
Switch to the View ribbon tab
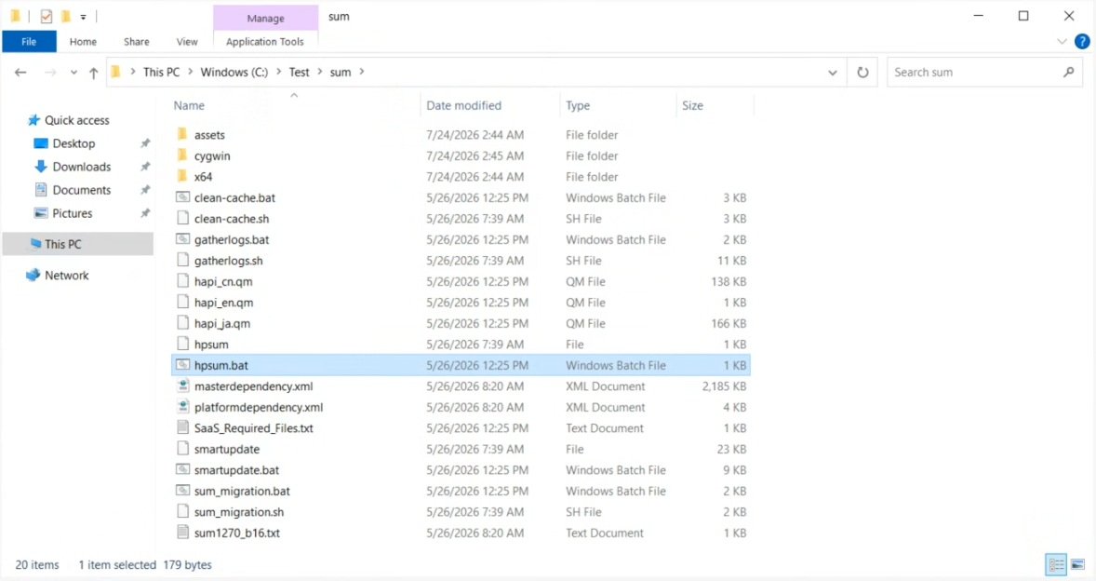tap(187, 42)
